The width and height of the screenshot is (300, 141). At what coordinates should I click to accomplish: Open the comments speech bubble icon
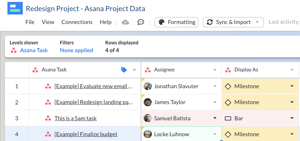coord(141,22)
